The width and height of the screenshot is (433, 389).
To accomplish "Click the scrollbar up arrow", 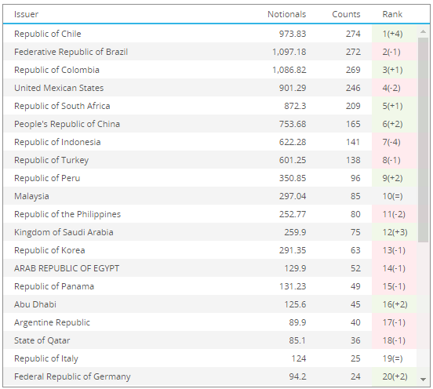I will tap(423, 31).
